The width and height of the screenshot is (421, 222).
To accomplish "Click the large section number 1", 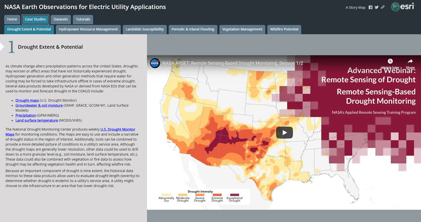I will pos(11,47).
